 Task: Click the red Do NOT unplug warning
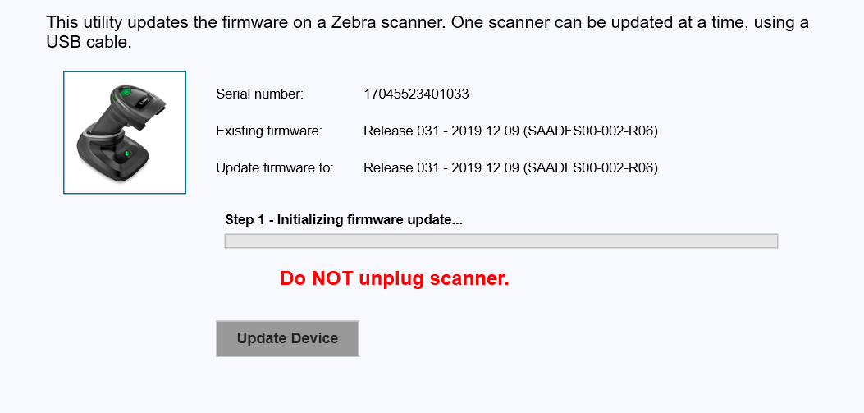click(395, 278)
